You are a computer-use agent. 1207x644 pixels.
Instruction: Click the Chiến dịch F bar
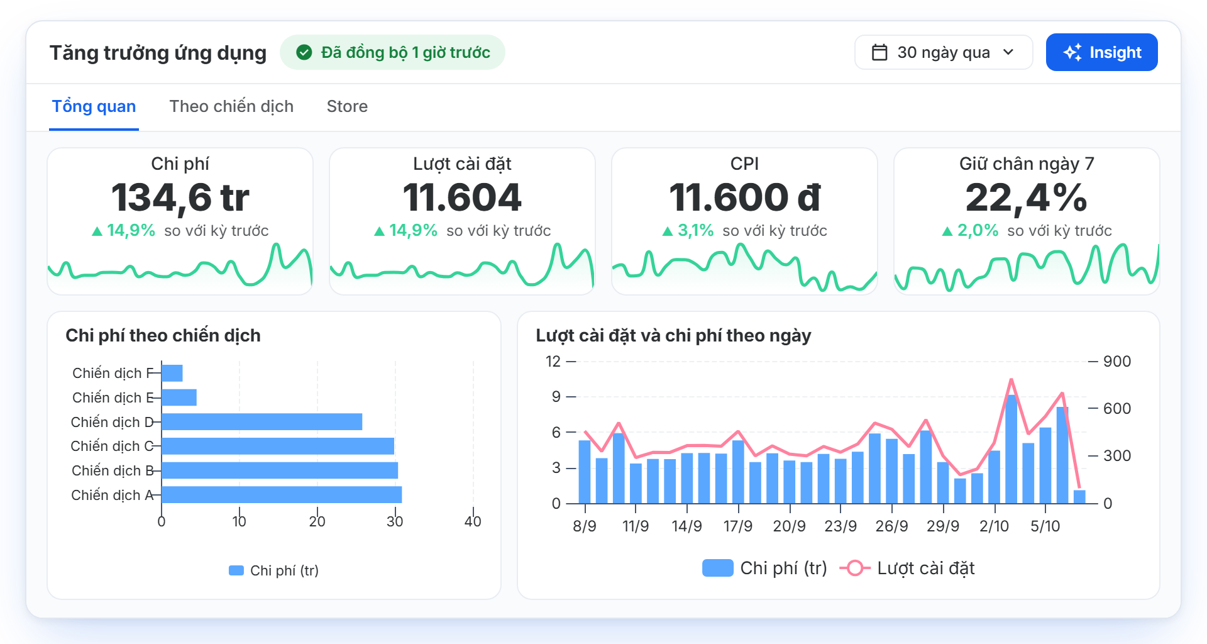click(x=172, y=373)
